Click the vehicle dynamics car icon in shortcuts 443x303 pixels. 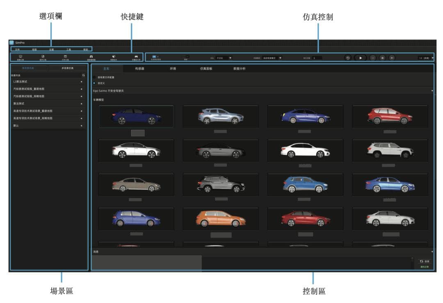coord(136,57)
